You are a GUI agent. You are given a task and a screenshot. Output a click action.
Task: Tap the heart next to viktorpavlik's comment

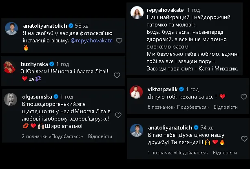click(x=244, y=97)
